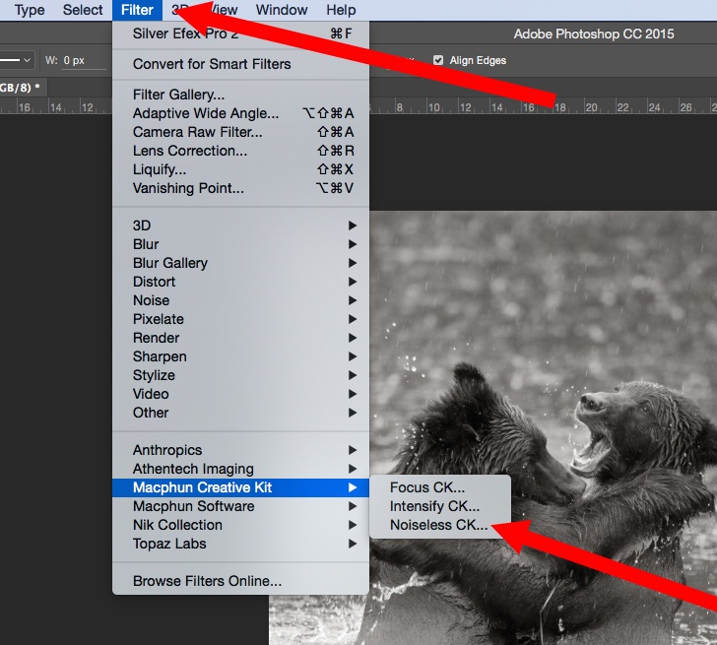Apply last filter Silver Efex Pro 2

187,34
